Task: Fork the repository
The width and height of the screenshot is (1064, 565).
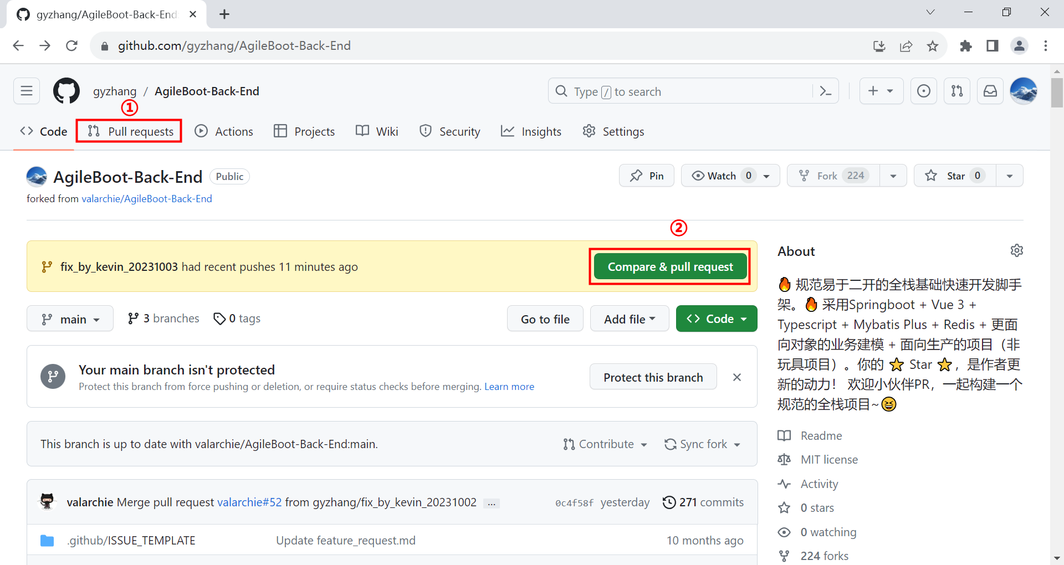Action: coord(833,176)
